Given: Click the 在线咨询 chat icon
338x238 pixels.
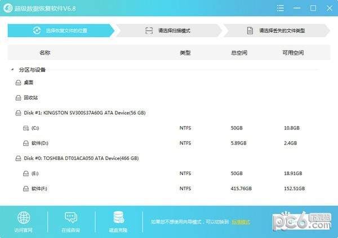Looking at the screenshot, I should (x=71, y=218).
